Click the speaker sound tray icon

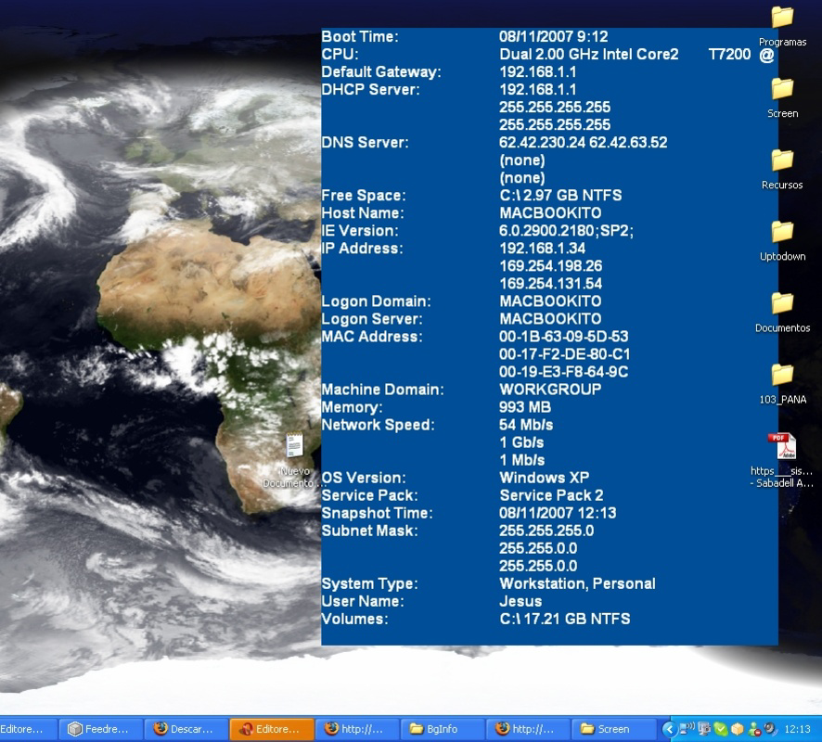770,729
